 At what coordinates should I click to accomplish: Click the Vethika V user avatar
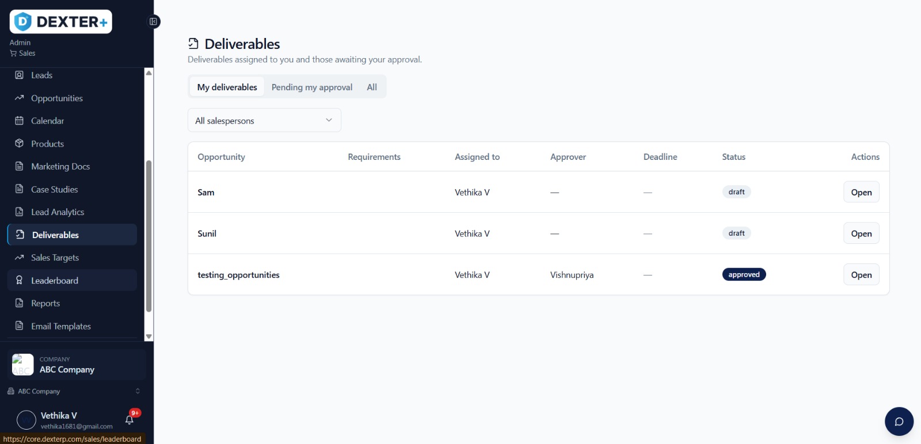point(26,420)
